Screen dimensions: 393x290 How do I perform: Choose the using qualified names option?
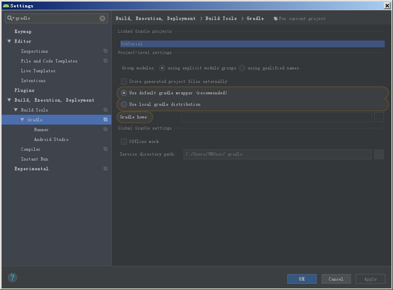pos(242,68)
